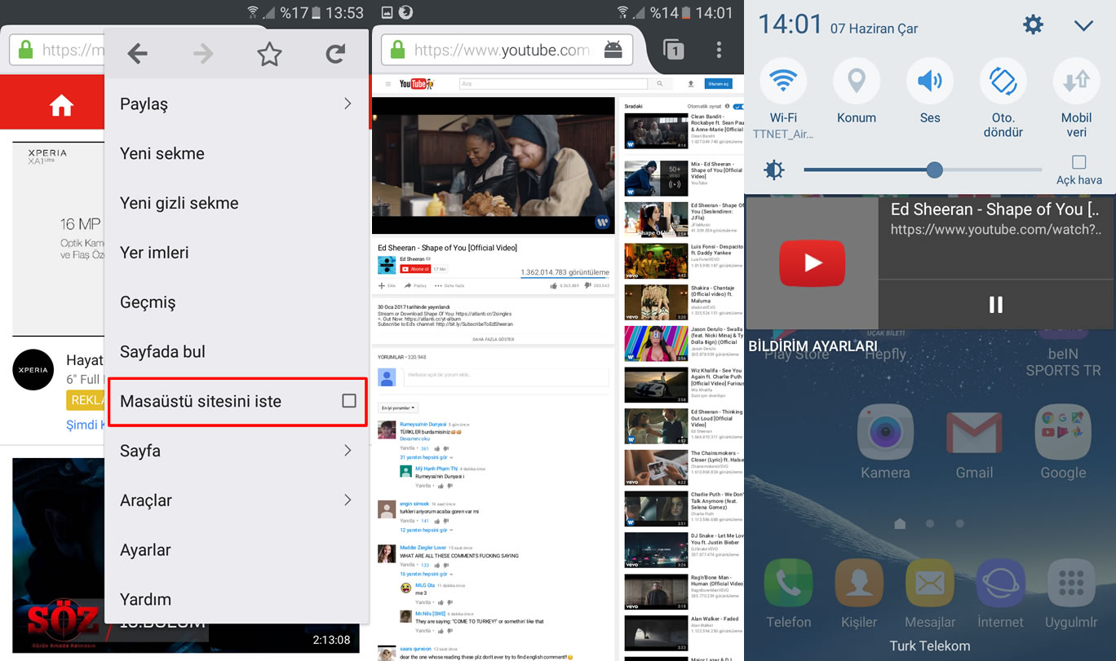Click the blue Oturum aç button
The height and width of the screenshot is (661, 1116).
(x=718, y=84)
